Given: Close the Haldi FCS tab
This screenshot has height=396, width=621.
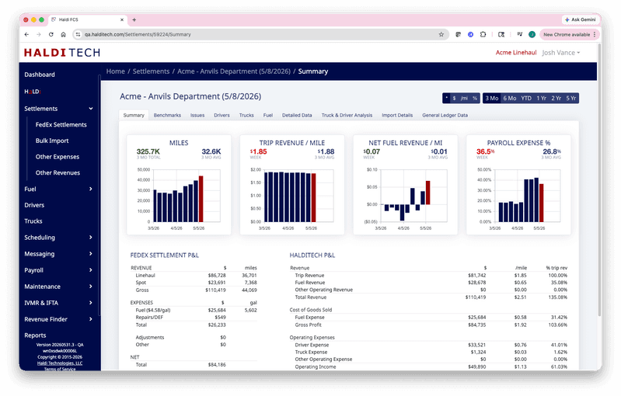Looking at the screenshot, I should (122, 19).
